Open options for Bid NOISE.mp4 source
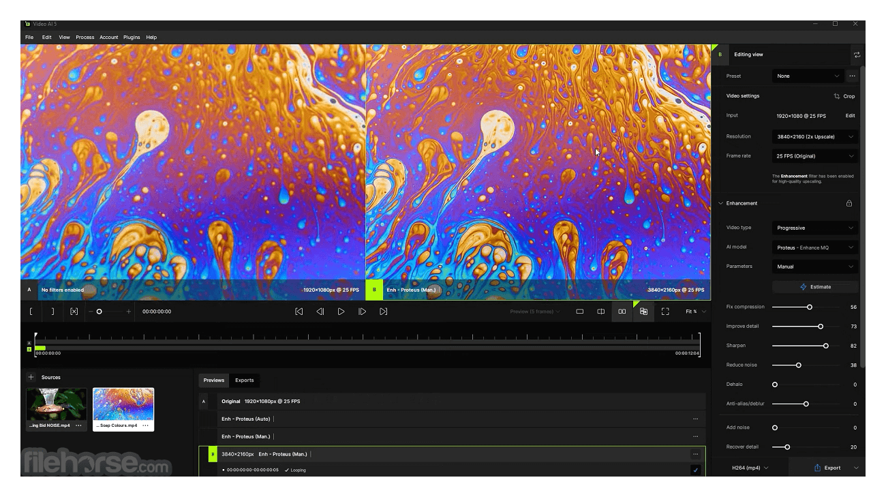The image size is (886, 497). (78, 425)
